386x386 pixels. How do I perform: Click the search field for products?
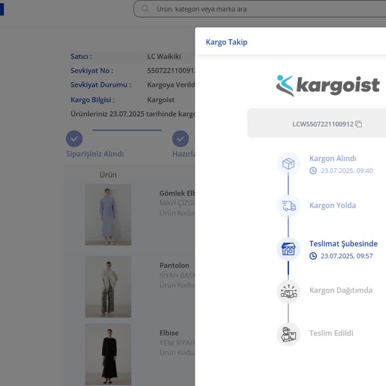coord(260,9)
